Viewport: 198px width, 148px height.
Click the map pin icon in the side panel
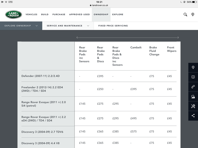[193, 68]
